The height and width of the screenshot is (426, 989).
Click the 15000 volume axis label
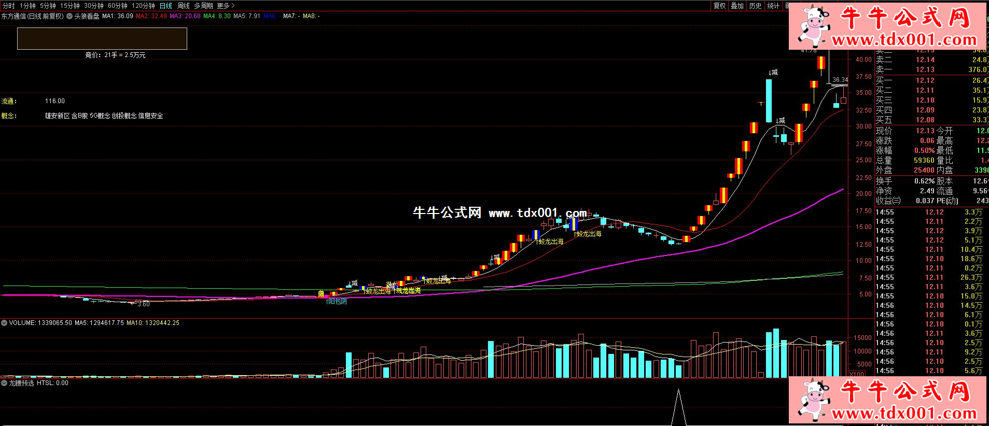click(x=863, y=337)
